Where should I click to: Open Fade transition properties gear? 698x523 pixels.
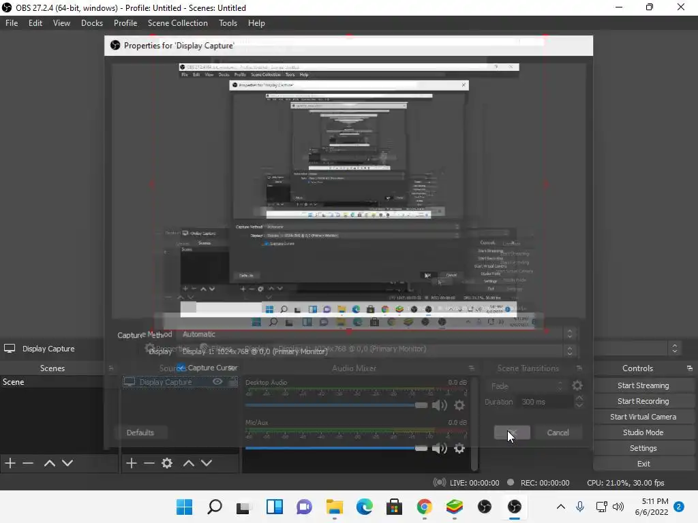tap(577, 385)
